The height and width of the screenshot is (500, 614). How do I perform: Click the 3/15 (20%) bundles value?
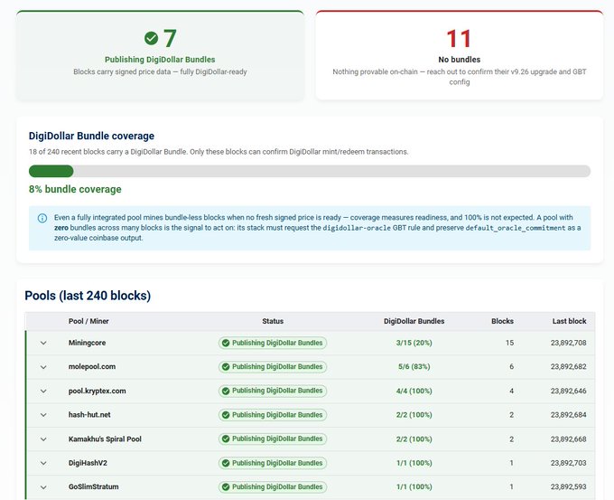[x=414, y=343]
